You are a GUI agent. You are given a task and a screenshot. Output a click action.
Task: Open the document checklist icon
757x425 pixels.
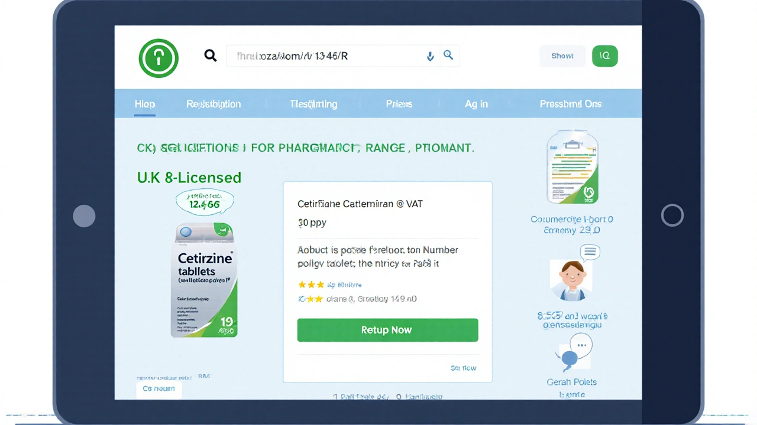point(572,167)
